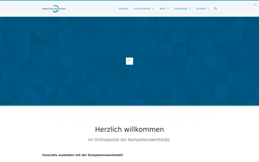Open the Konzept menu item

[x=123, y=9]
